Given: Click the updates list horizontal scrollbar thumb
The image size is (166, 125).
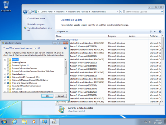Looking at the screenshot, I should (97, 104).
